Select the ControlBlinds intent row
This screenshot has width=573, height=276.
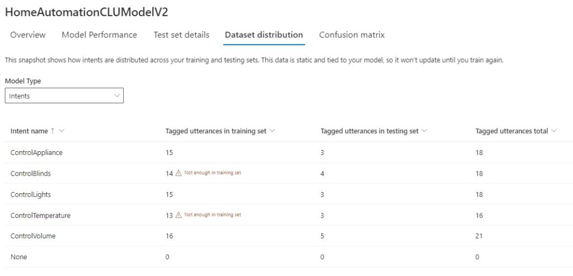(x=31, y=174)
